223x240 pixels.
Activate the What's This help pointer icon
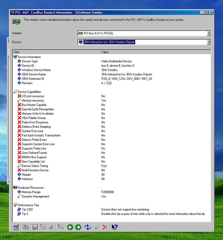point(115,227)
